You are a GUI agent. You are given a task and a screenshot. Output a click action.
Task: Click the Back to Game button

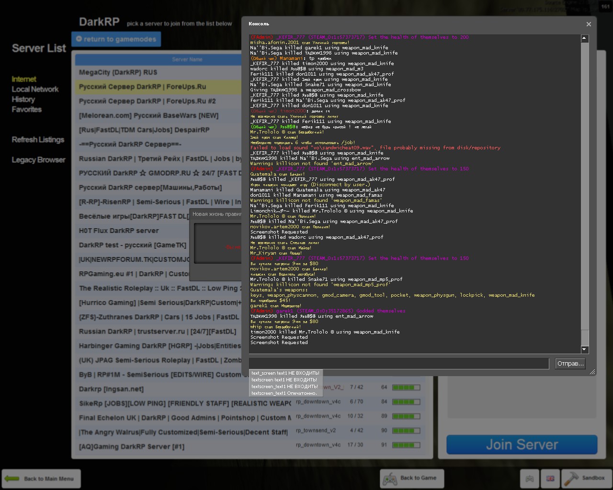412,478
